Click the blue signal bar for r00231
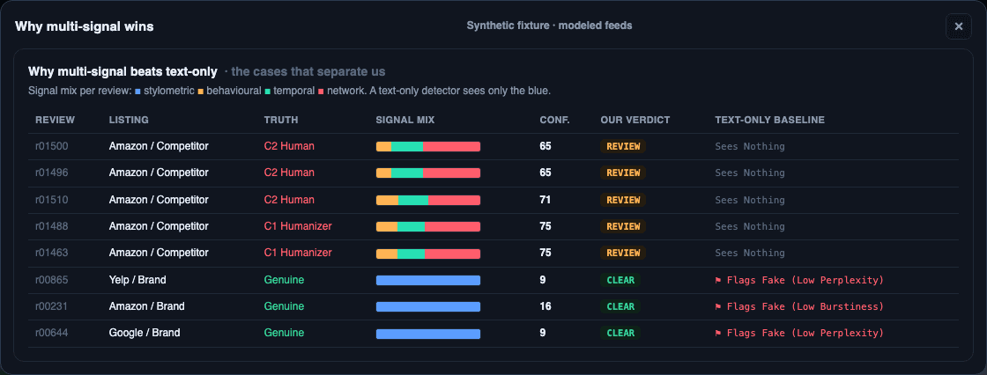Viewport: 987px width, 375px height. [428, 306]
